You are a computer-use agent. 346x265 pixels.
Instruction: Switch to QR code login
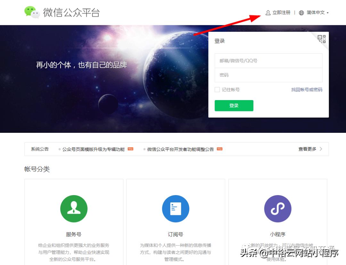[x=322, y=39]
